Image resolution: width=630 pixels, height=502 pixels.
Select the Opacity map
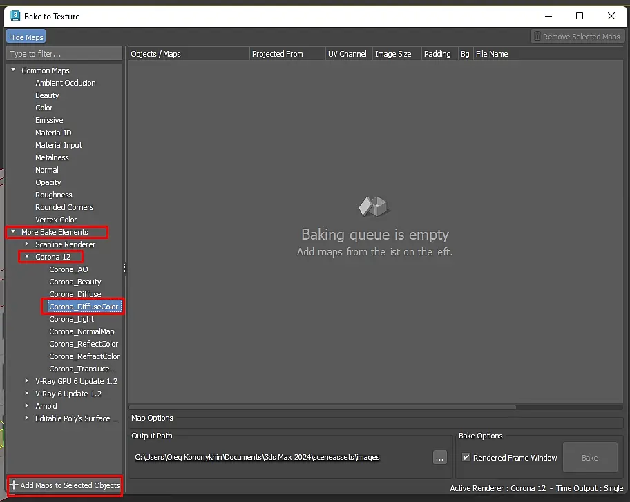tap(48, 182)
